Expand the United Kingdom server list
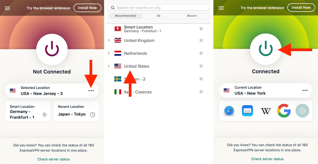 pos(109,40)
